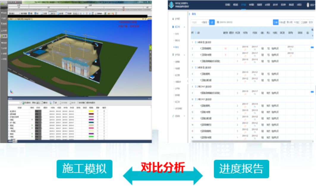Screen dimensions: 316x187
Task: Click the 进度报告 button
Action: [x=241, y=169]
